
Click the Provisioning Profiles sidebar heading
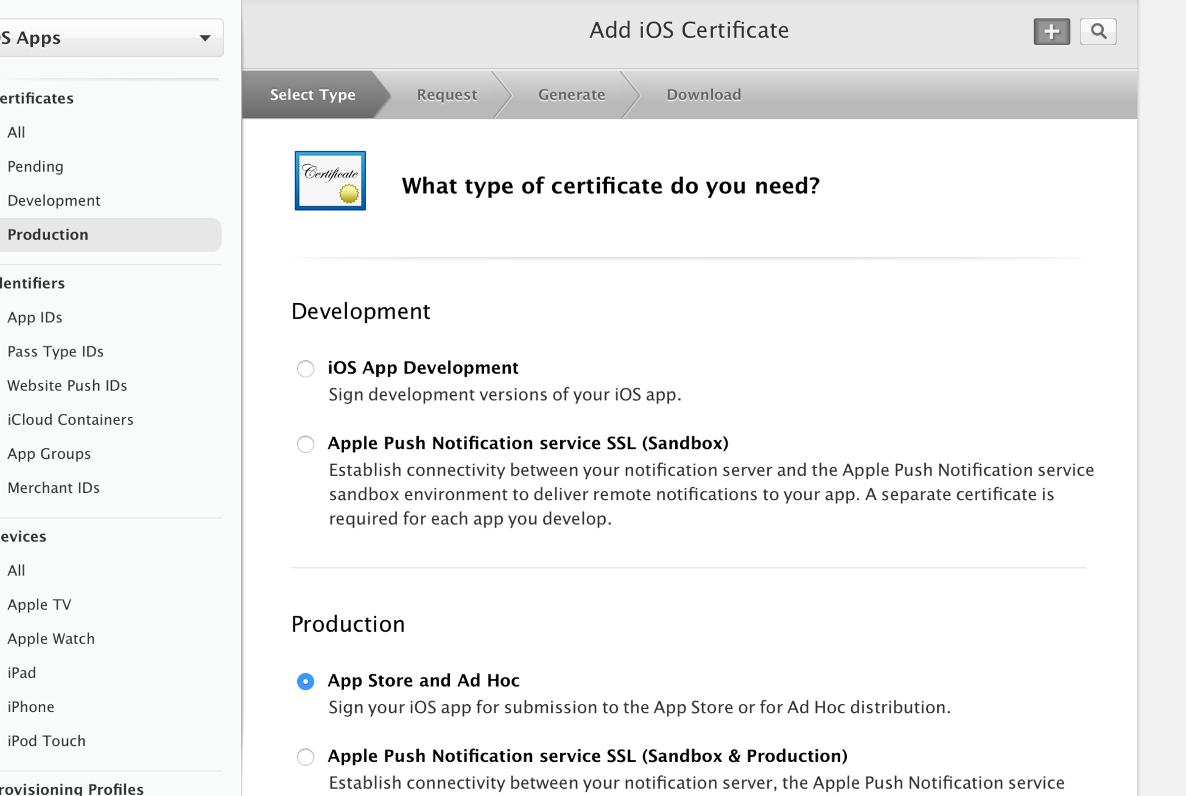pyautogui.click(x=72, y=789)
